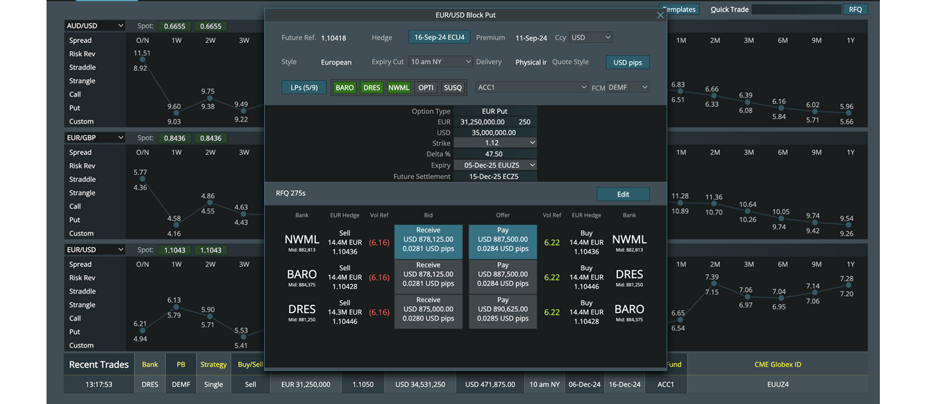Hit the Receive USD 875,000.00 bid
934x404 pixels.
tap(428, 311)
